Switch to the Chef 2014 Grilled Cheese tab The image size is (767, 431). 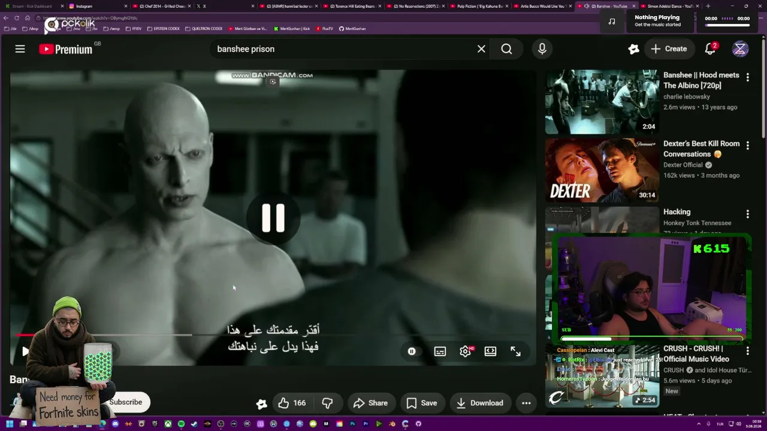click(161, 6)
